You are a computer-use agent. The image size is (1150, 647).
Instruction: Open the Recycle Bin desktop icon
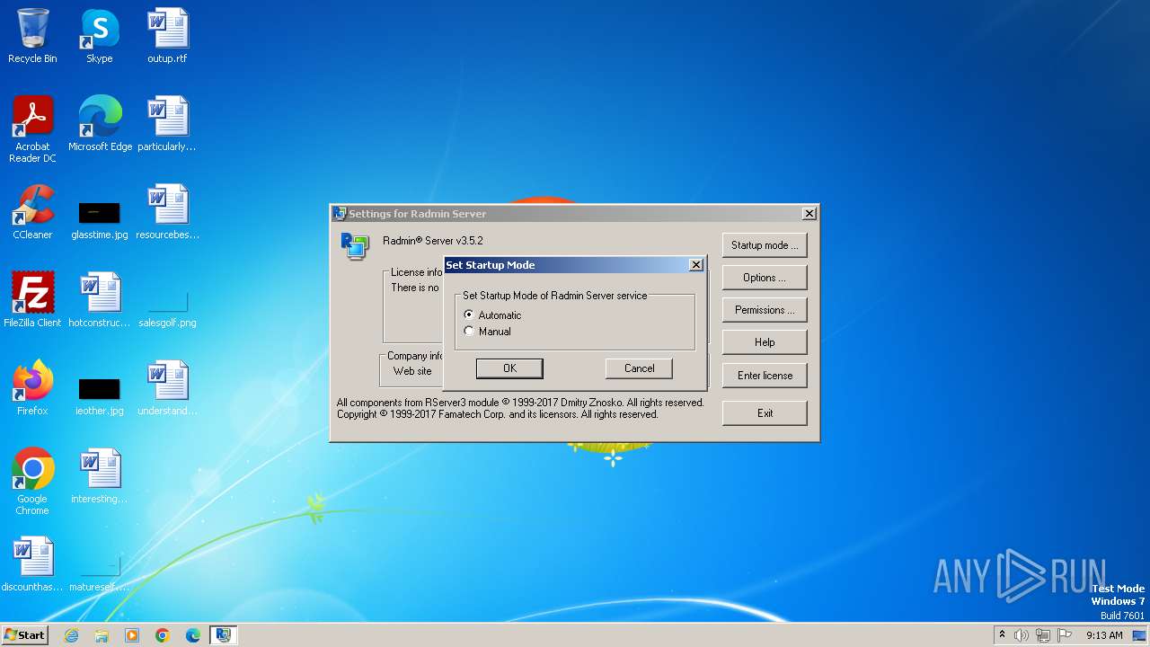pyautogui.click(x=32, y=36)
